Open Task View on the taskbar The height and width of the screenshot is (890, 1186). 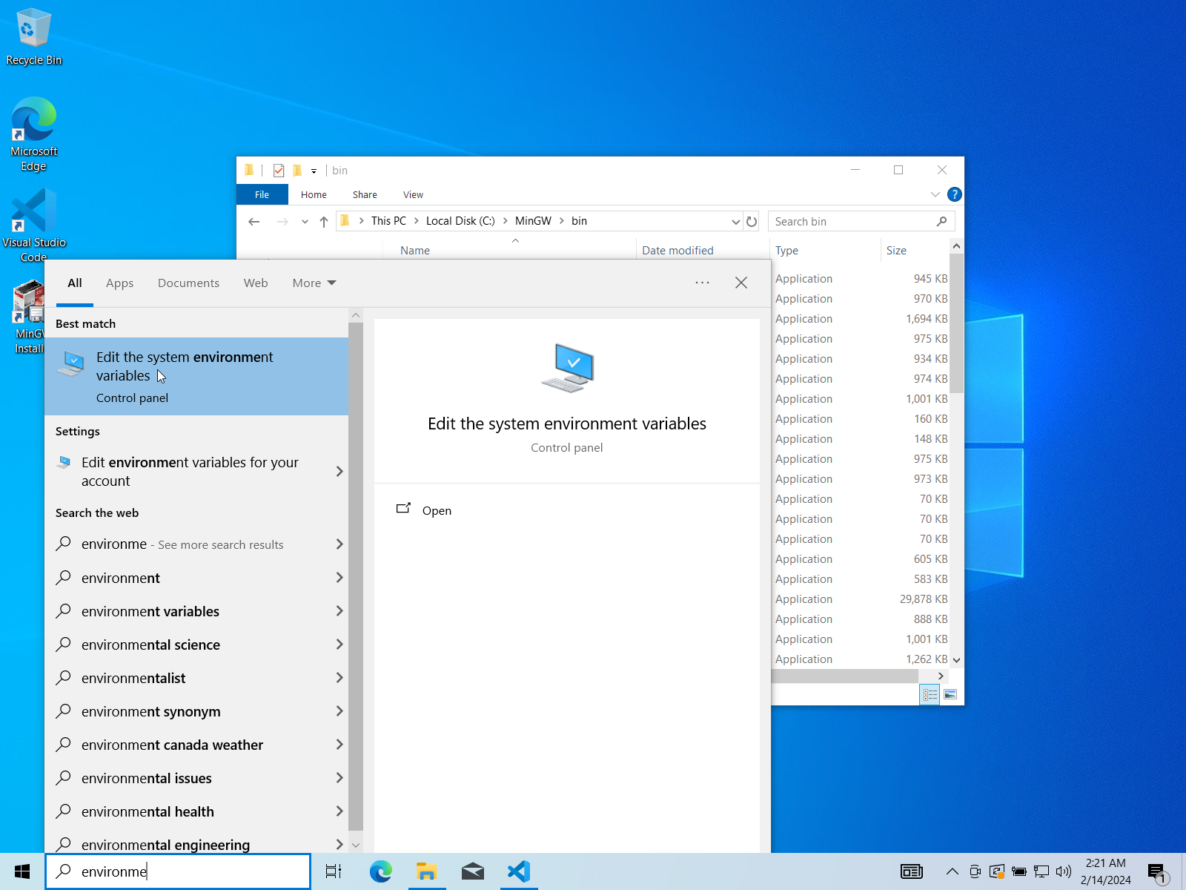click(x=334, y=871)
